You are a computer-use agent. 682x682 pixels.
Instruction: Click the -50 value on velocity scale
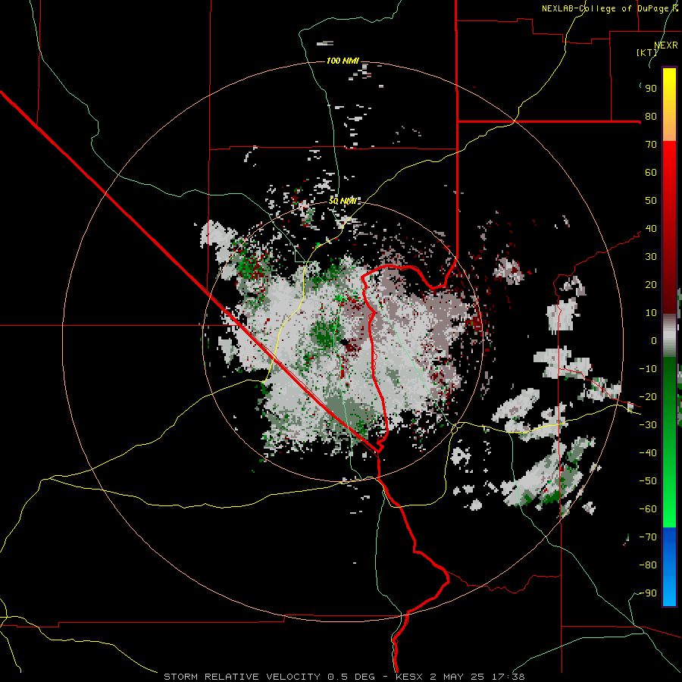pos(648,481)
